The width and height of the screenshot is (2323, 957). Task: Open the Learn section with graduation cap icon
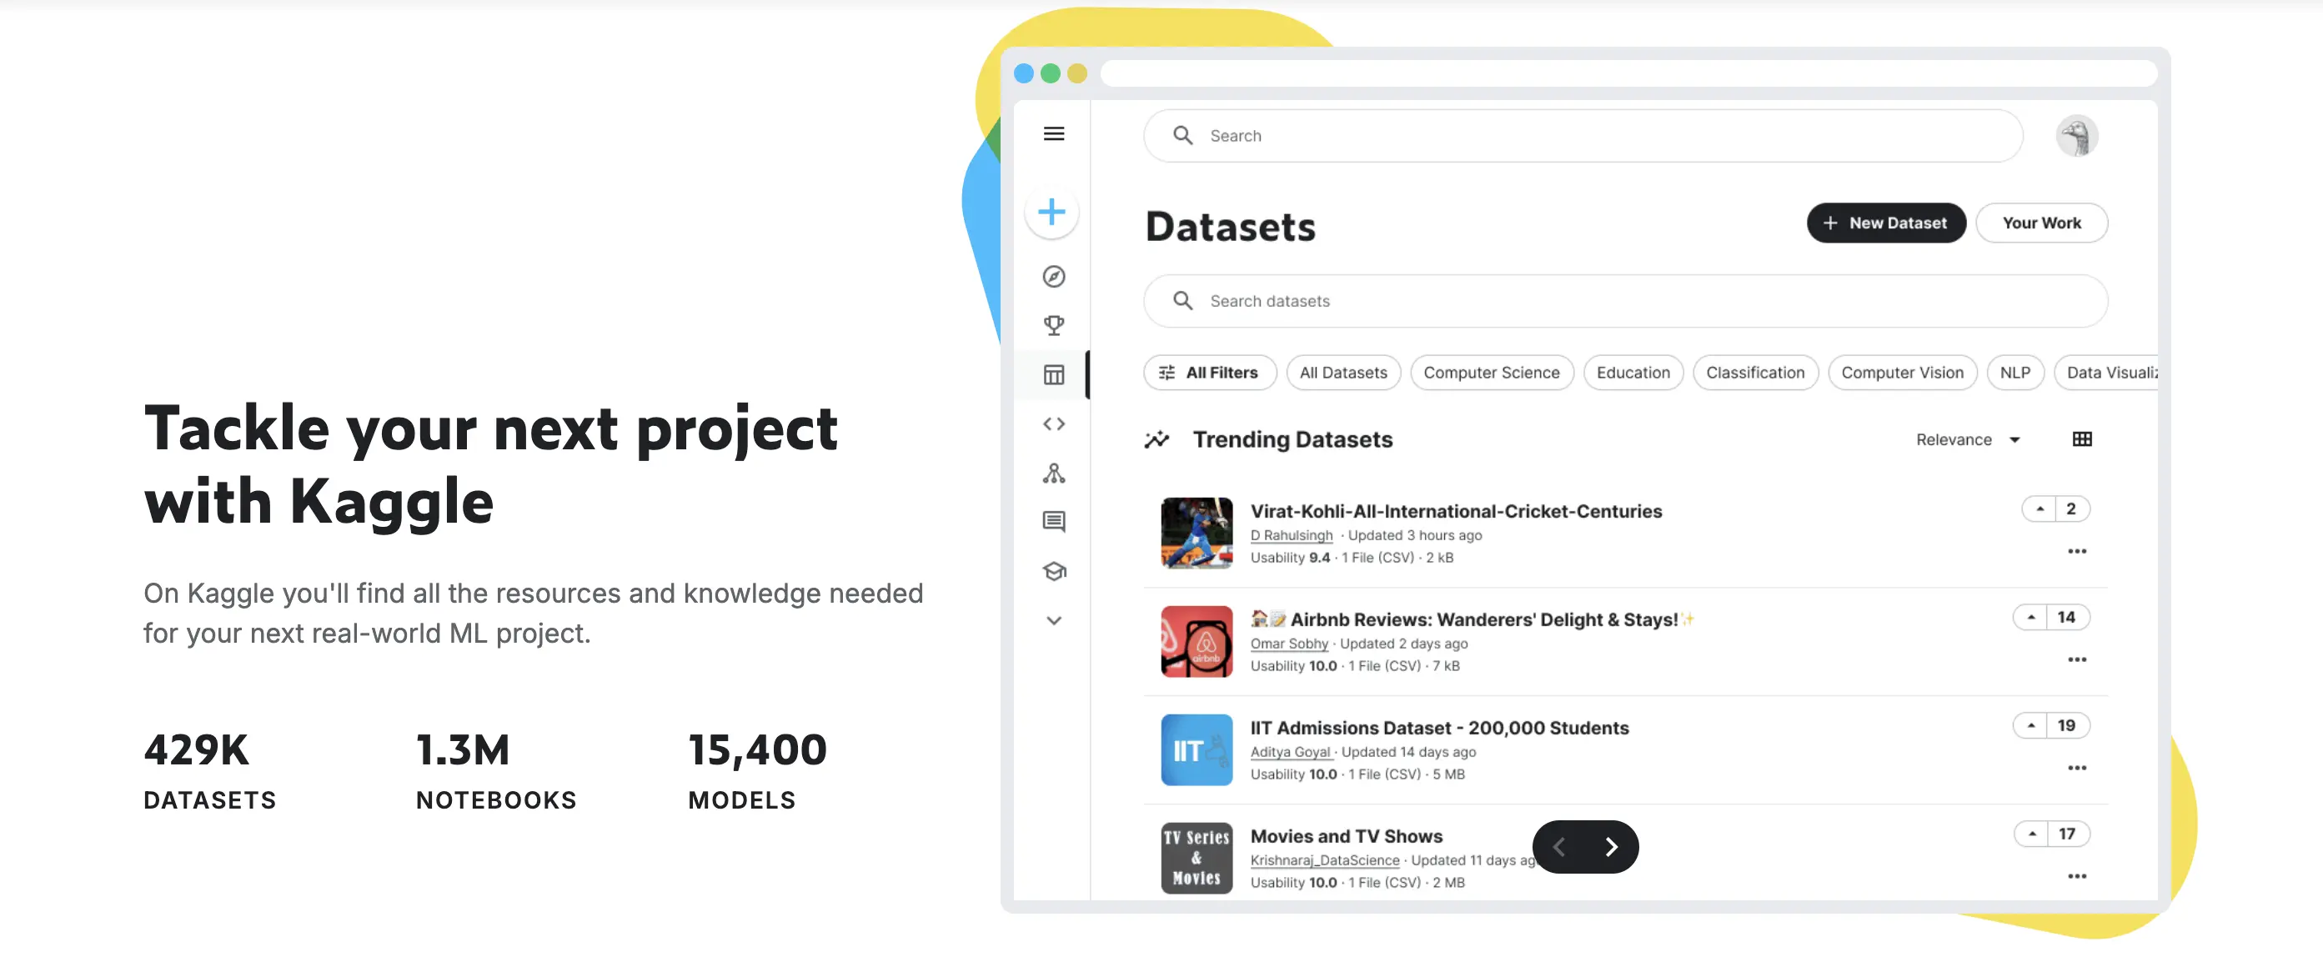pos(1052,570)
